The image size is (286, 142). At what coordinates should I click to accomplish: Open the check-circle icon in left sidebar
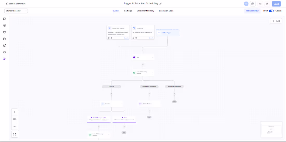5,25
